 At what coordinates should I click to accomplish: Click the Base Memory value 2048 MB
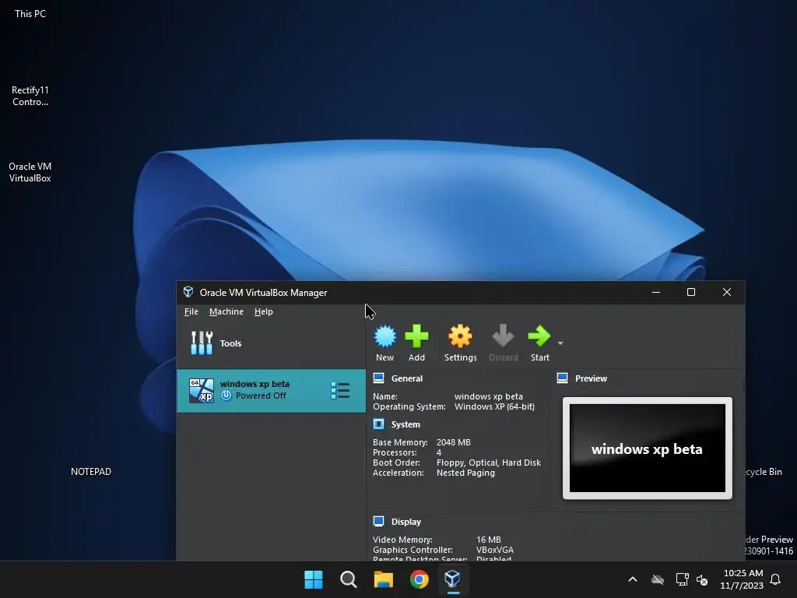click(454, 442)
